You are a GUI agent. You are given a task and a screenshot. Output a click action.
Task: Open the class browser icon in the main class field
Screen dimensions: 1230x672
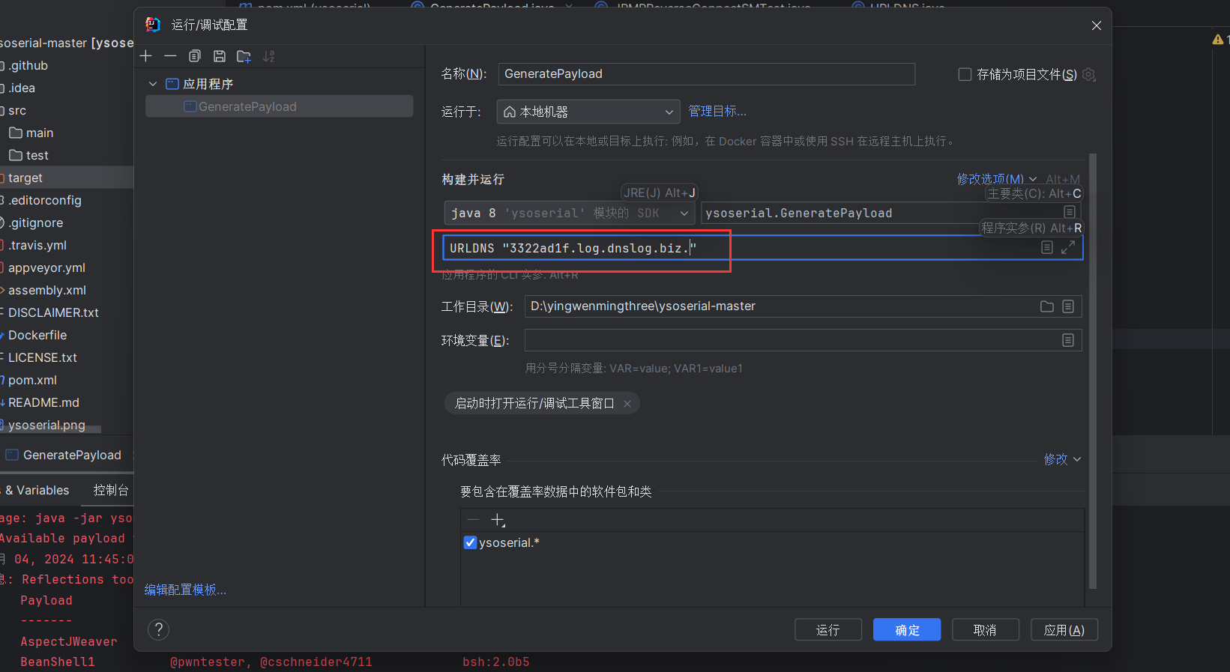pos(1070,213)
